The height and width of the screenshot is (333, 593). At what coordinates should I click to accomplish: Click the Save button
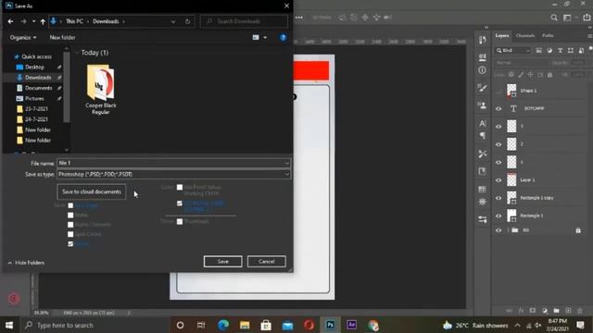[222, 261]
